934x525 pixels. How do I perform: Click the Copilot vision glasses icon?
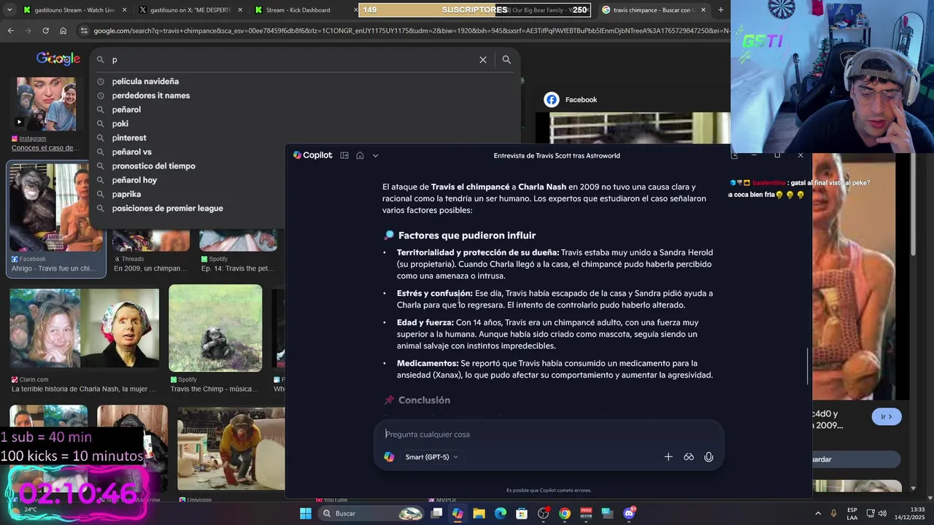(x=688, y=457)
